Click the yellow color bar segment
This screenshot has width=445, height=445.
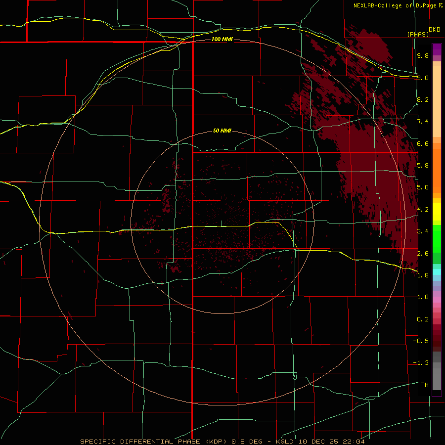[437, 212]
